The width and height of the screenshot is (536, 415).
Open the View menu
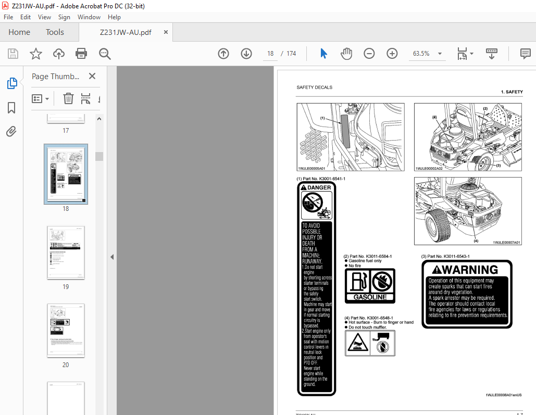click(44, 17)
